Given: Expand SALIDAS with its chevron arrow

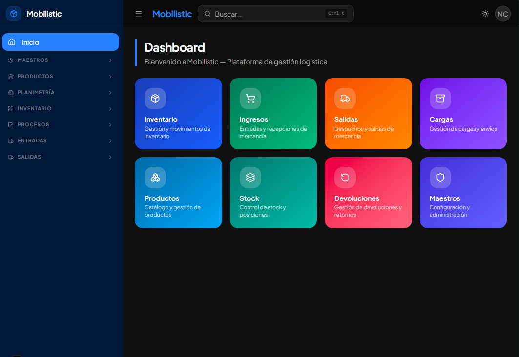Looking at the screenshot, I should (110, 157).
